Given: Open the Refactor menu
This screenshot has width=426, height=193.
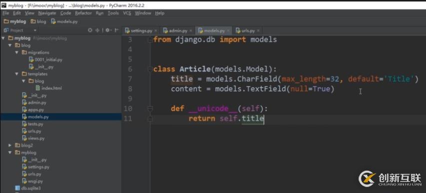Looking at the screenshot, I should point(83,13).
